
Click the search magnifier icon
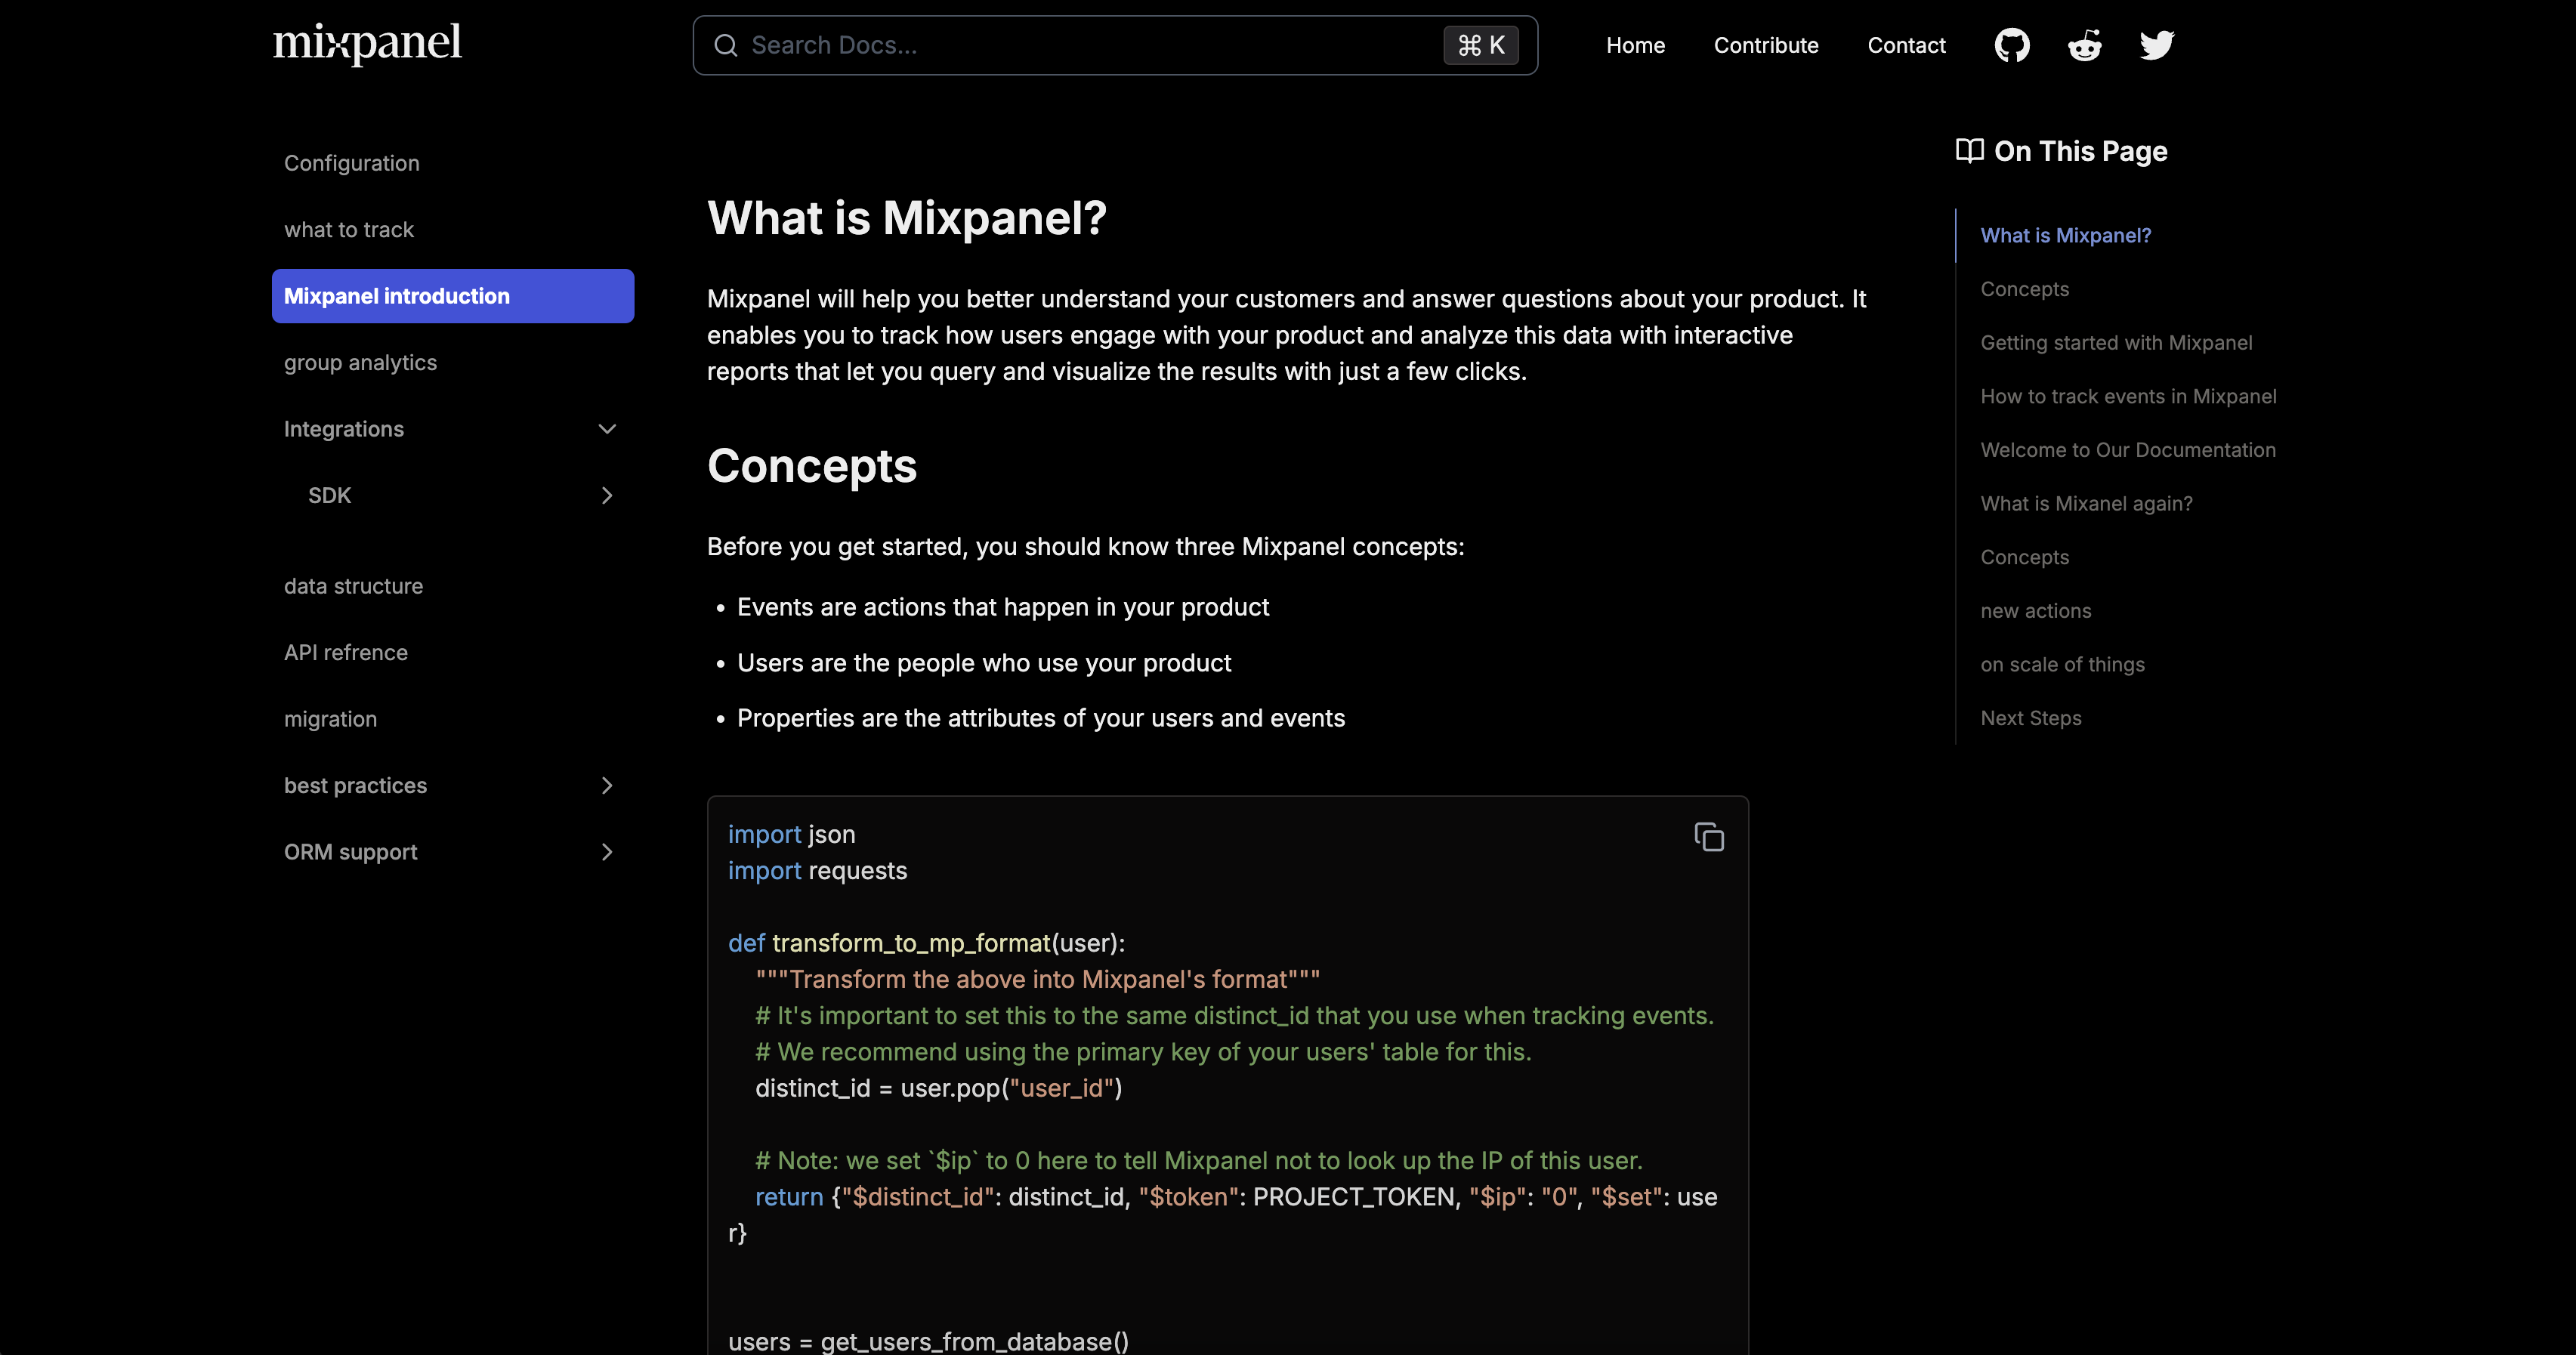(726, 46)
